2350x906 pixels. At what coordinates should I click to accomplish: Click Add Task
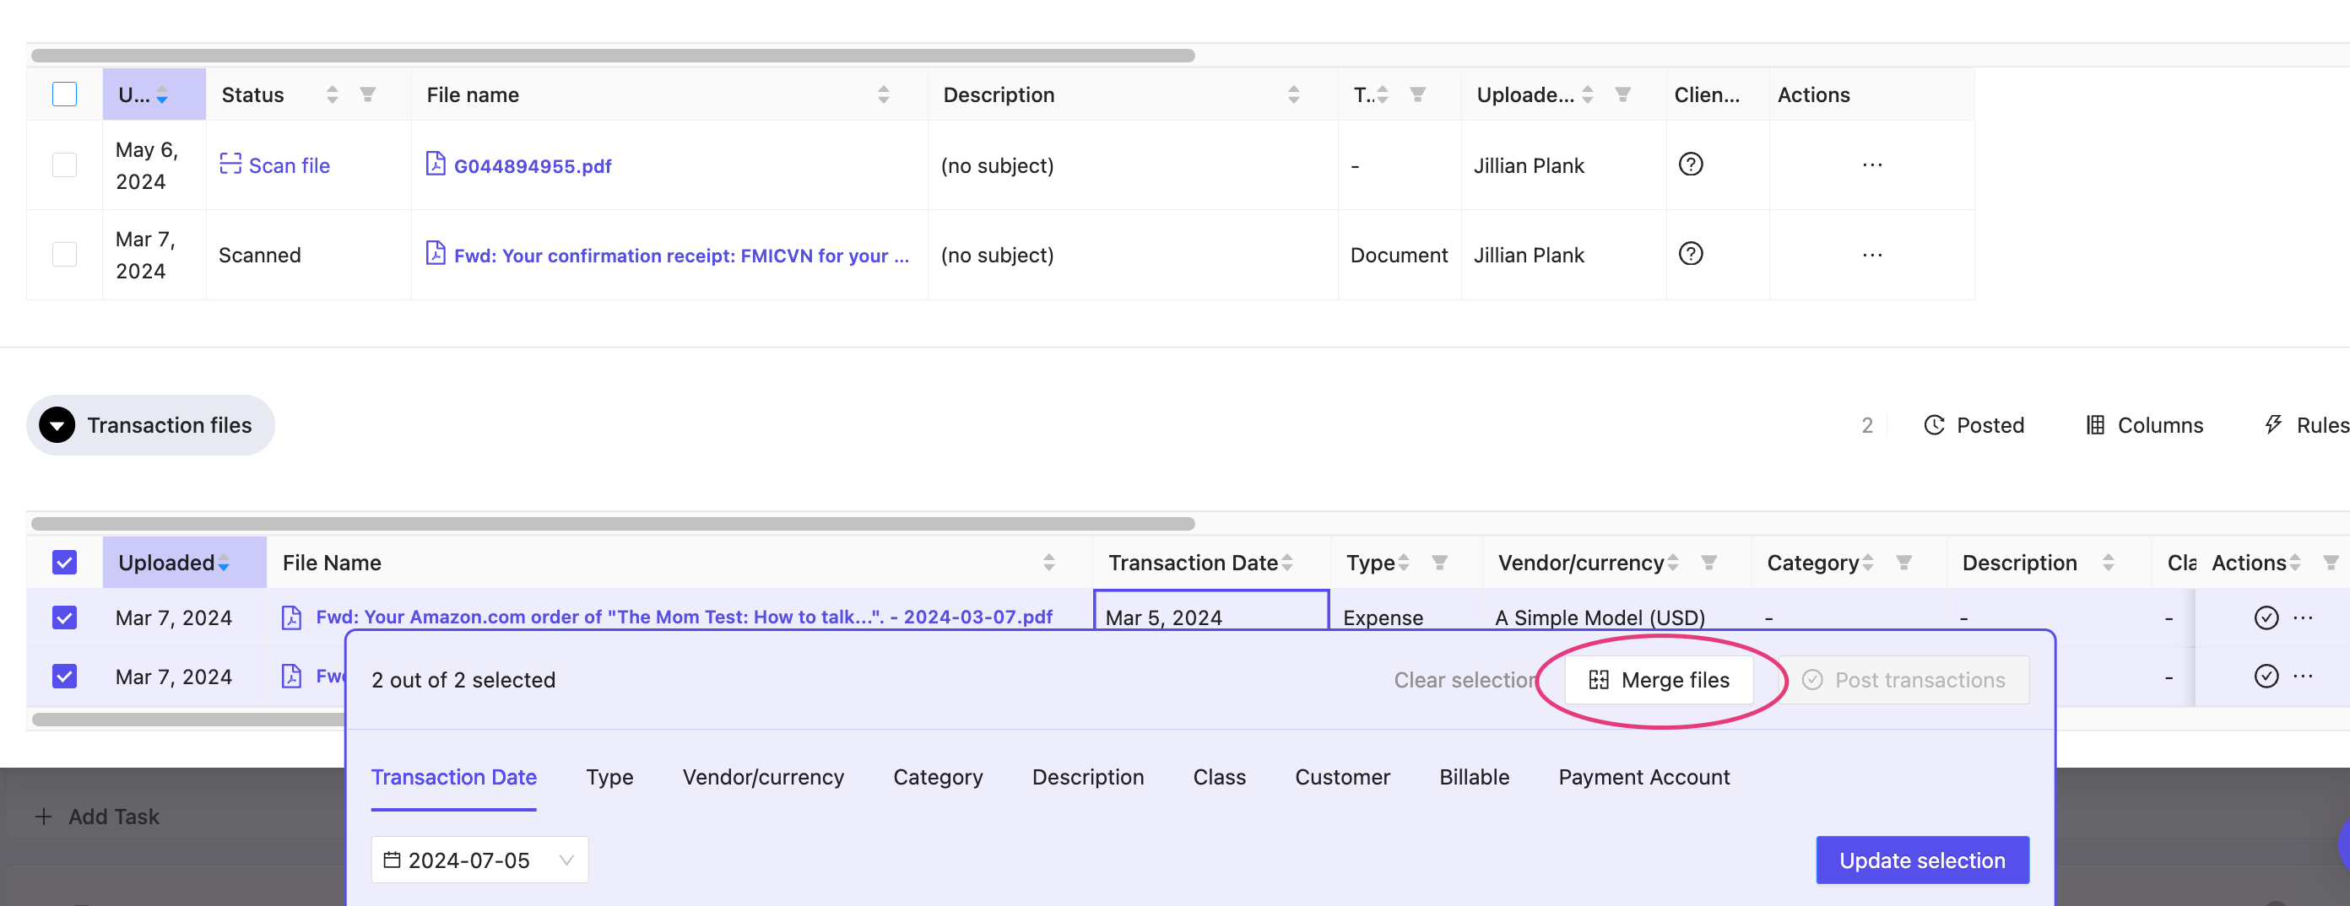tap(98, 816)
